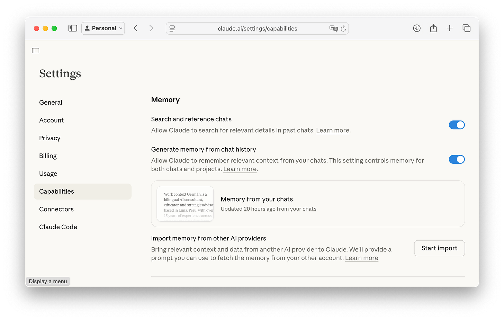Viewport: 504px width, 320px height.
Task: Toggle the Safari sidebar icon
Action: click(x=73, y=28)
